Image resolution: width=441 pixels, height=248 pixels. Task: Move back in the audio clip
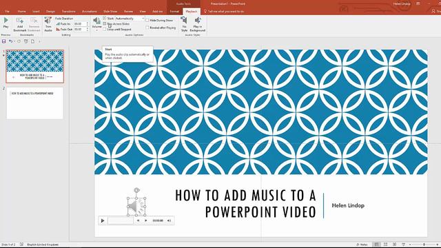click(138, 220)
